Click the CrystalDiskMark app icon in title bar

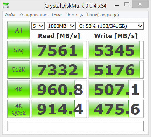6,6
